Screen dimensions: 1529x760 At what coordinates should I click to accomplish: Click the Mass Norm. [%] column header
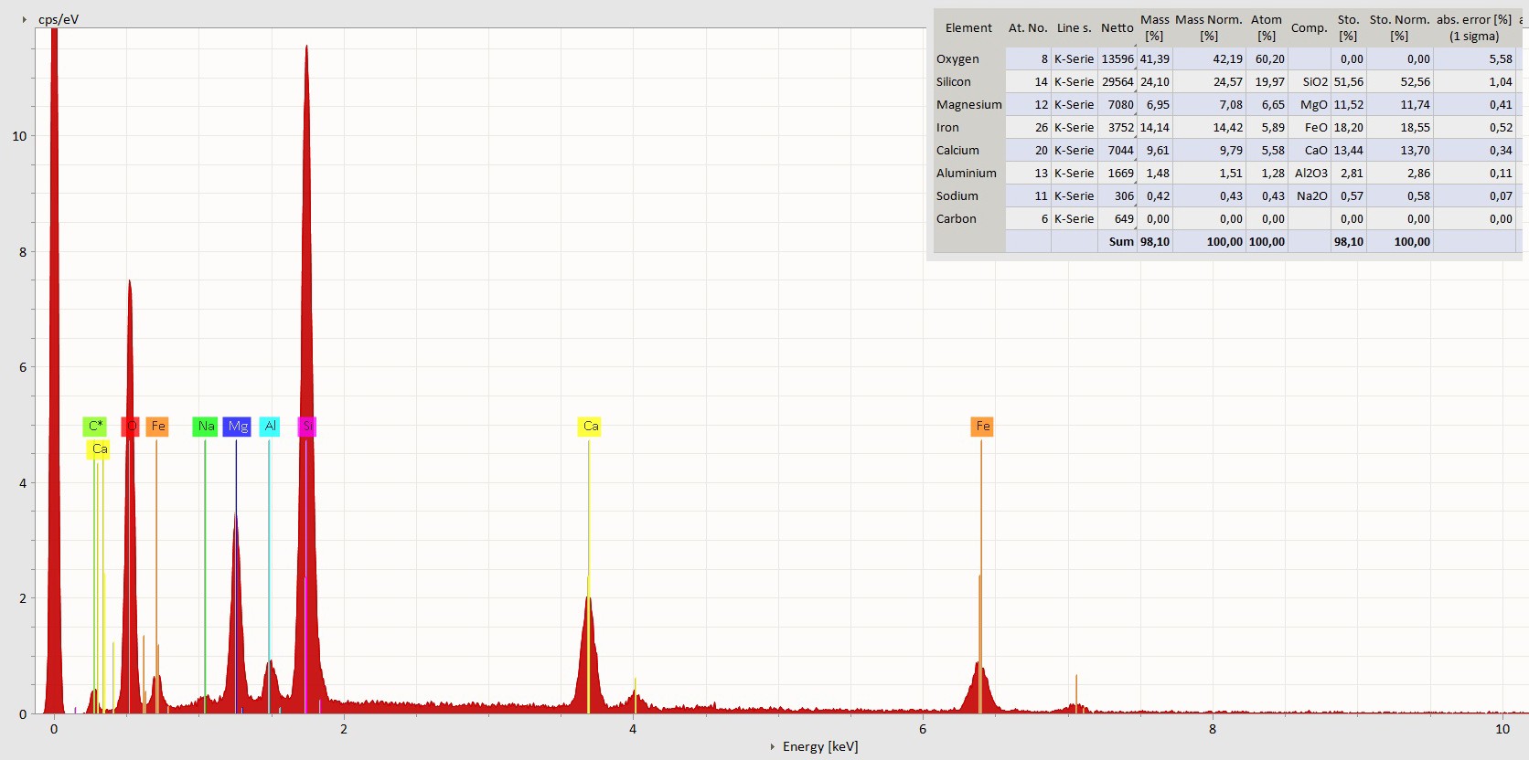[1208, 28]
